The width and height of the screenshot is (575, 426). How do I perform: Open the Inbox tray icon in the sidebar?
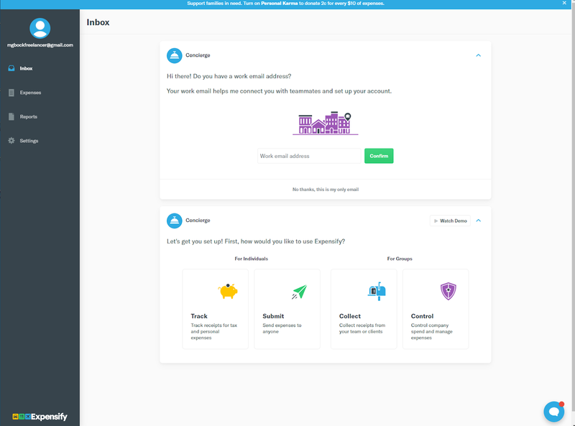[x=11, y=68]
